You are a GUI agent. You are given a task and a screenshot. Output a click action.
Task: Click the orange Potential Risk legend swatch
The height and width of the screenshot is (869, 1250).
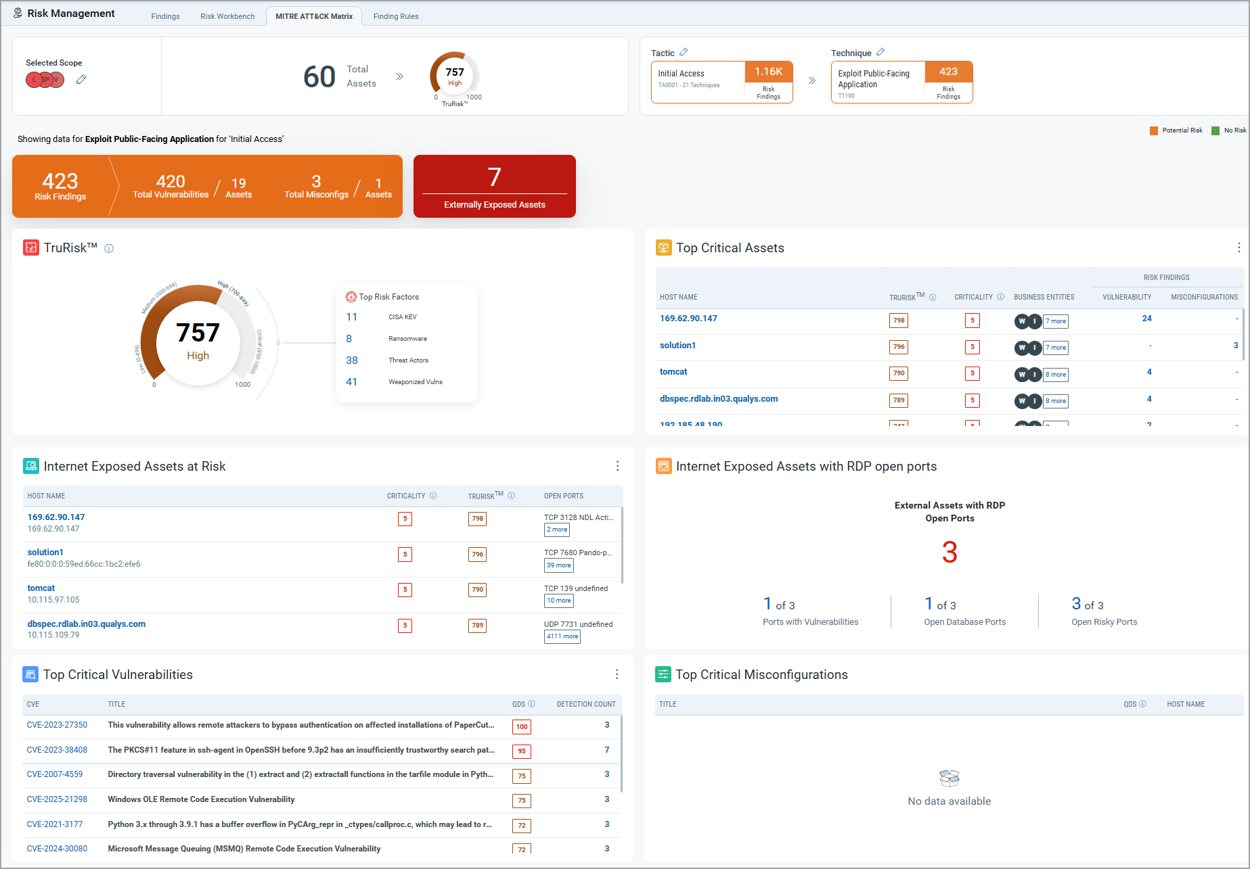[x=1154, y=131]
